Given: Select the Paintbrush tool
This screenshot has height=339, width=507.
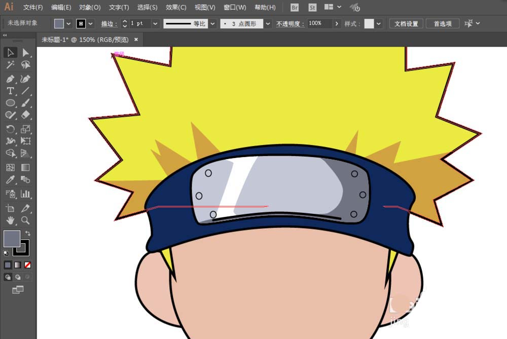Looking at the screenshot, I should point(25,103).
